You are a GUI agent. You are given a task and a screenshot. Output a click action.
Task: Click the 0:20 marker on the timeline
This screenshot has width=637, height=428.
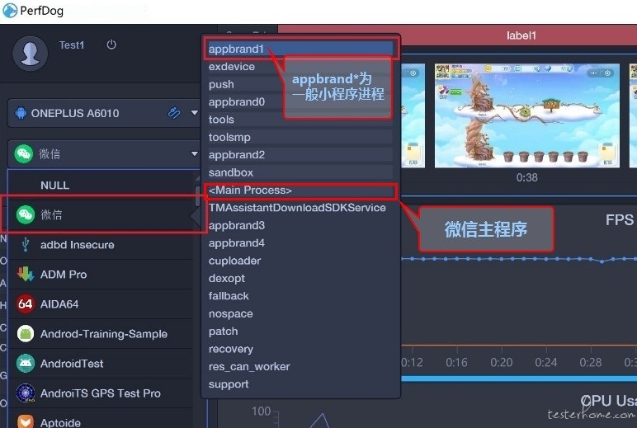point(501,362)
